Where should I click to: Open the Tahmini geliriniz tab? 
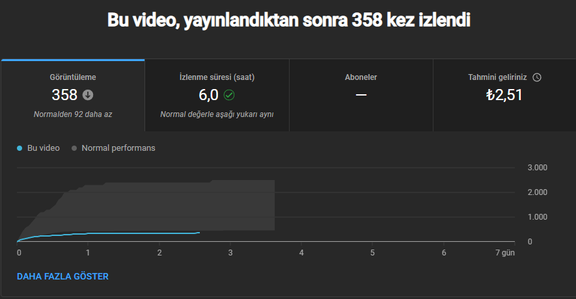point(505,96)
